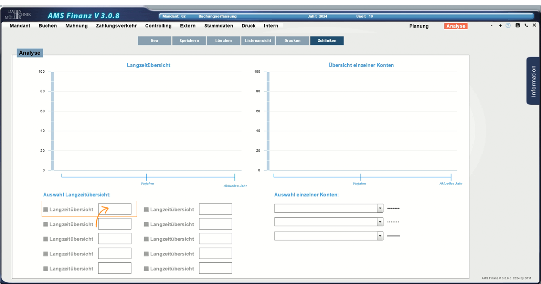Image resolution: width=541 pixels, height=284 pixels.
Task: Expand the third account dropdown with solid line
Action: click(380, 236)
